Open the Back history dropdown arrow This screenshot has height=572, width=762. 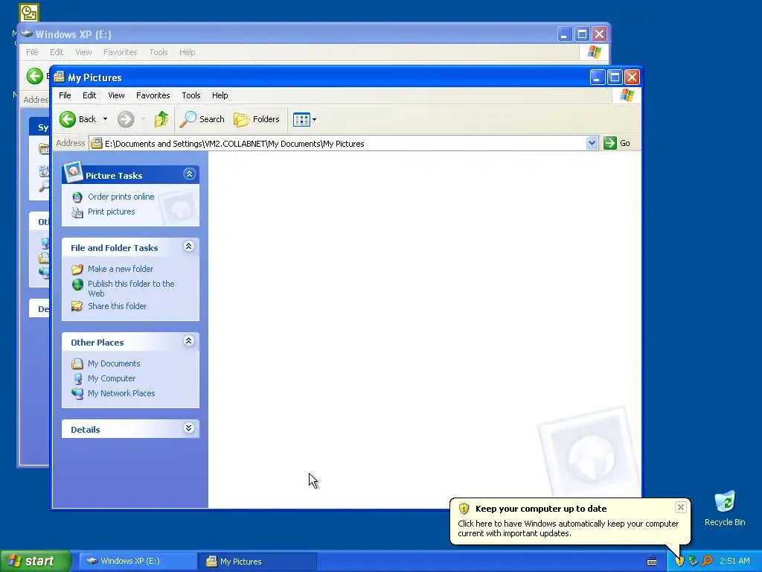click(105, 119)
